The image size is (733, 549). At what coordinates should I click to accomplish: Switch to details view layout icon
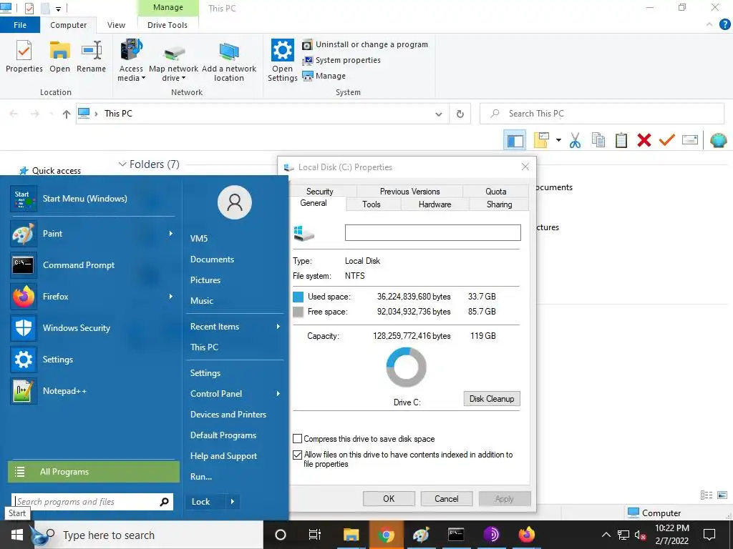pyautogui.click(x=707, y=495)
